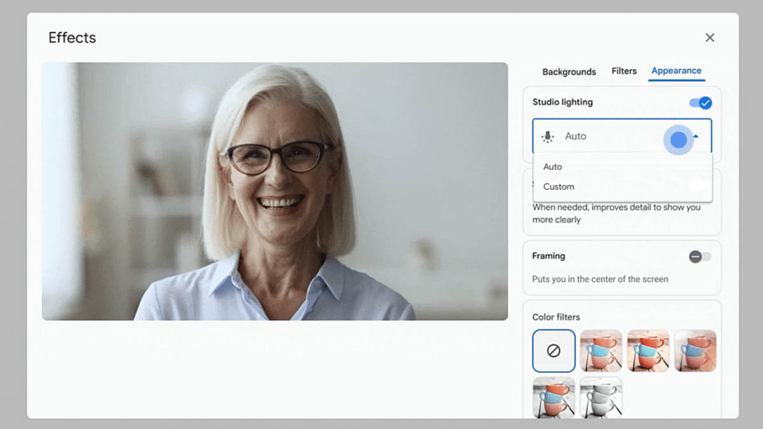Choose Auto from the lighting dropdown list

click(622, 167)
